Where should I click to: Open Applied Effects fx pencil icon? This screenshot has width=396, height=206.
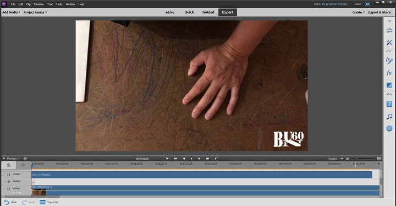click(389, 61)
